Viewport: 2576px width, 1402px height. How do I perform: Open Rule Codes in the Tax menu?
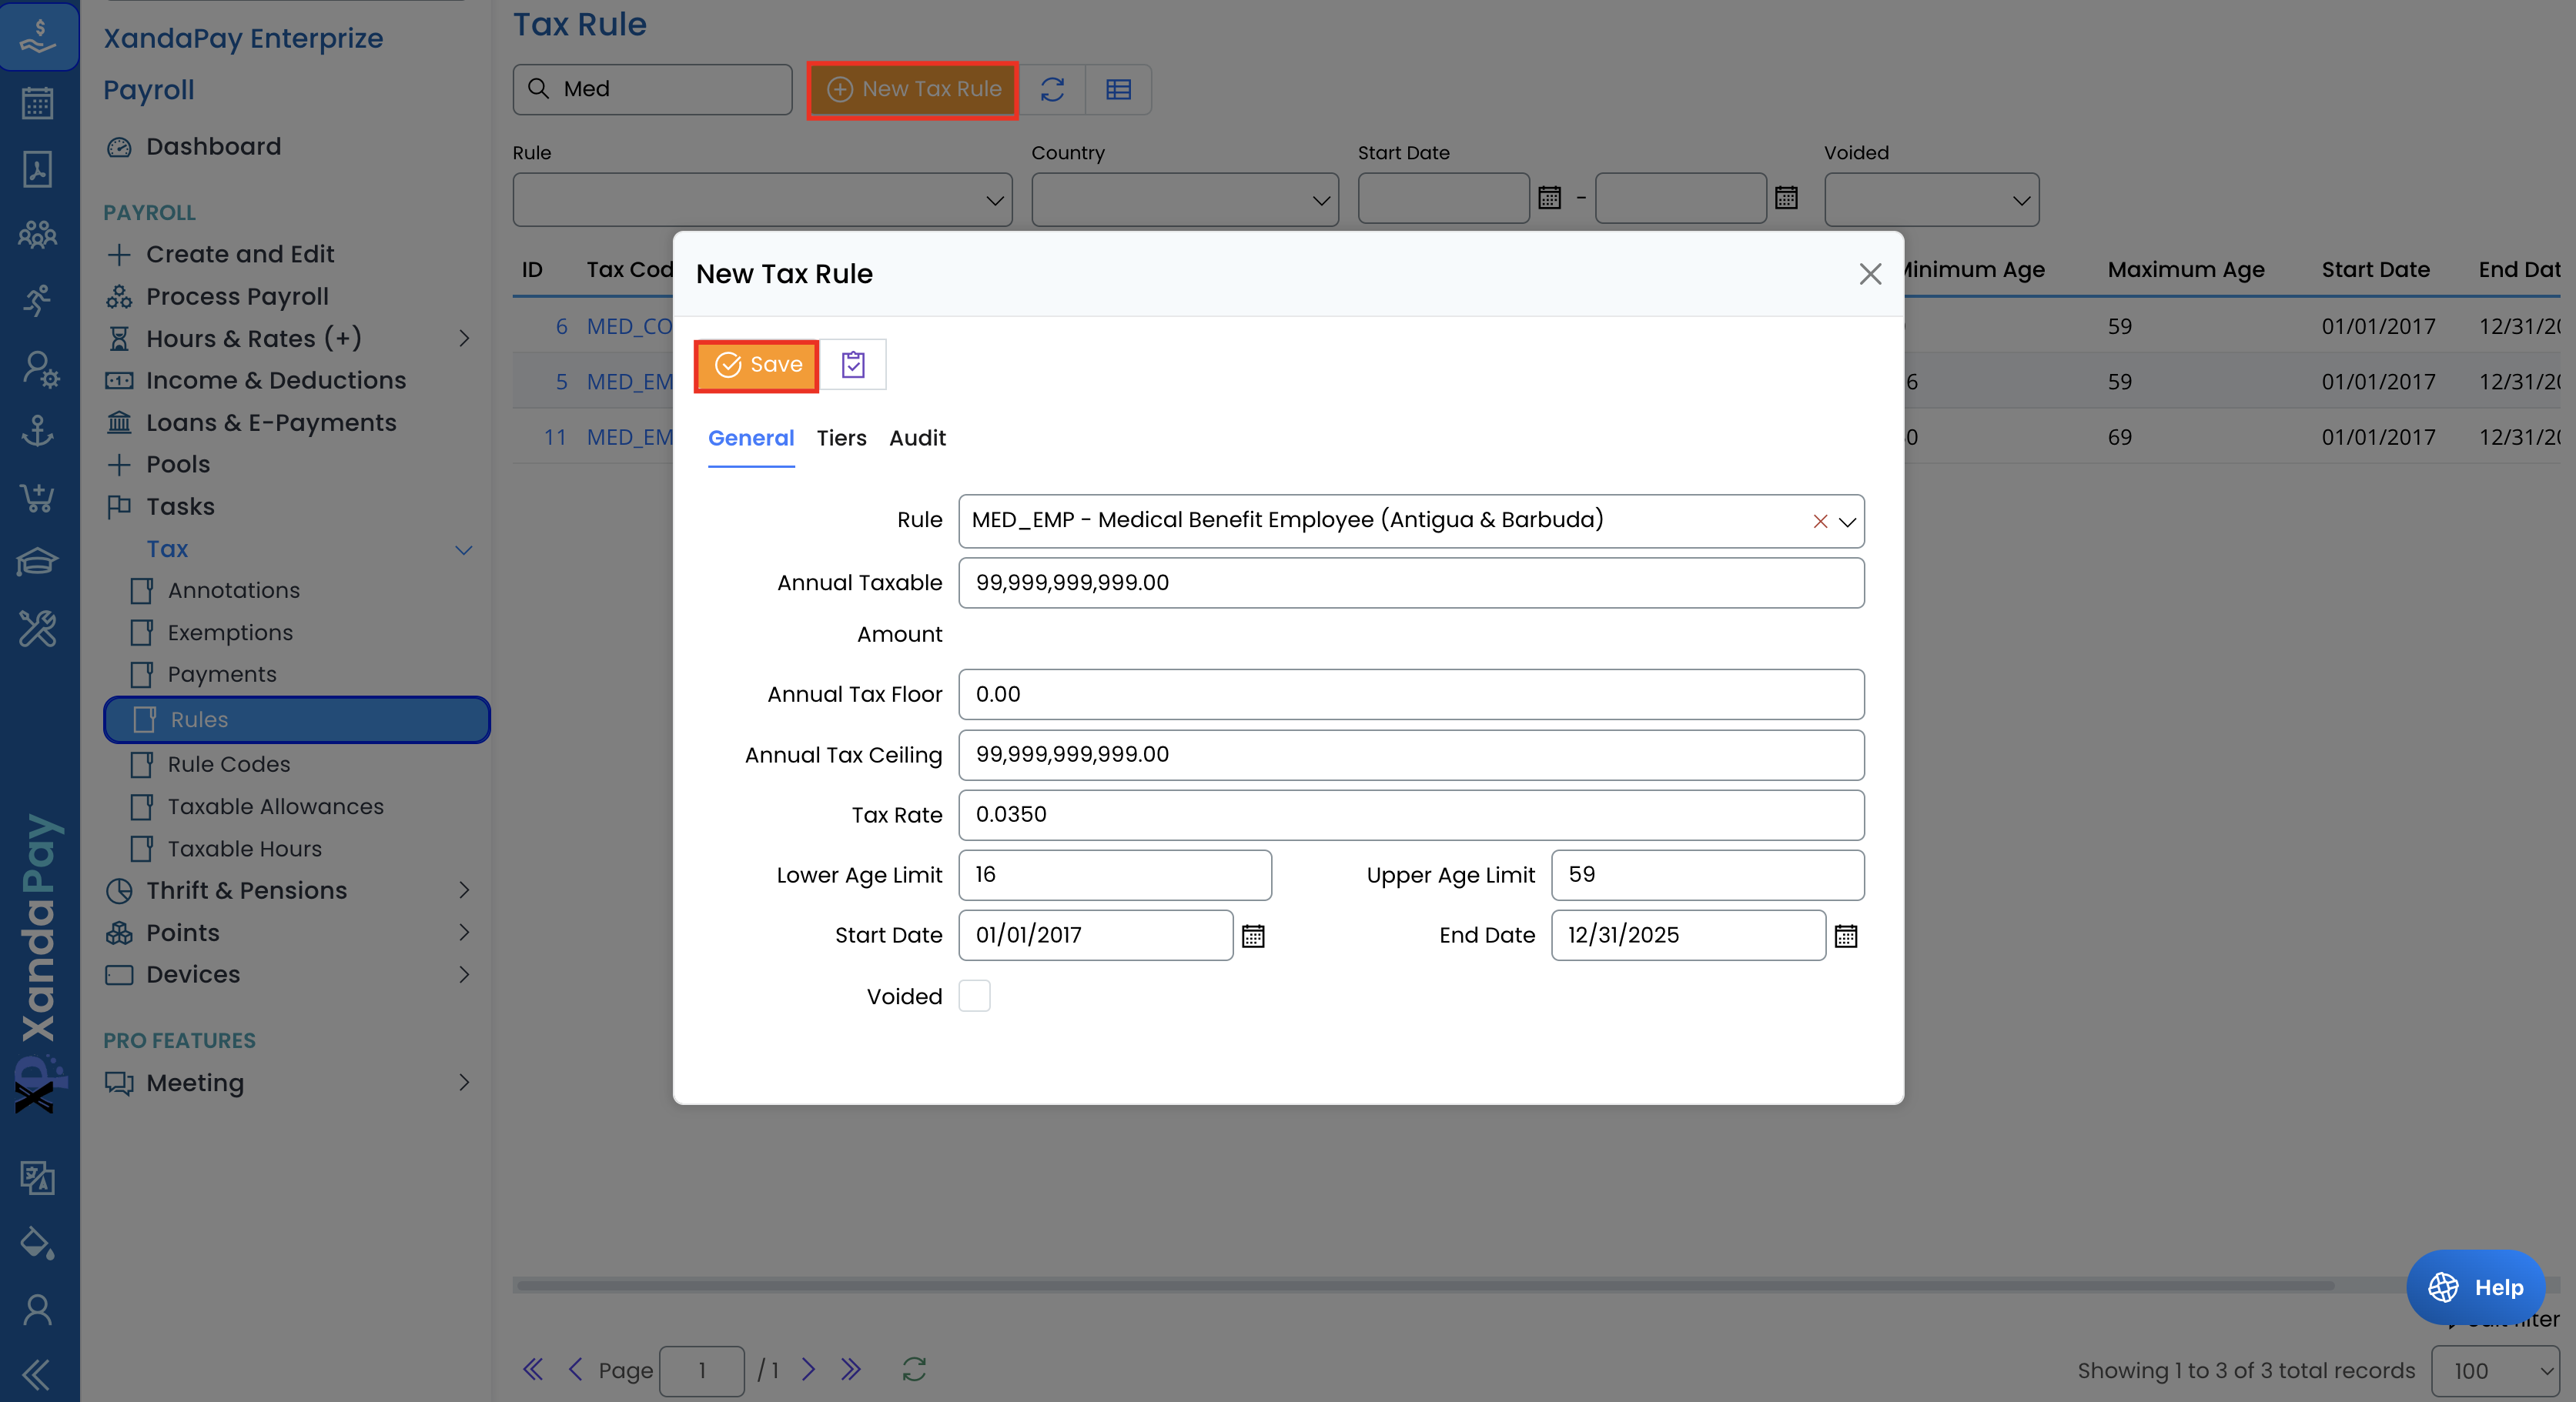pos(229,764)
